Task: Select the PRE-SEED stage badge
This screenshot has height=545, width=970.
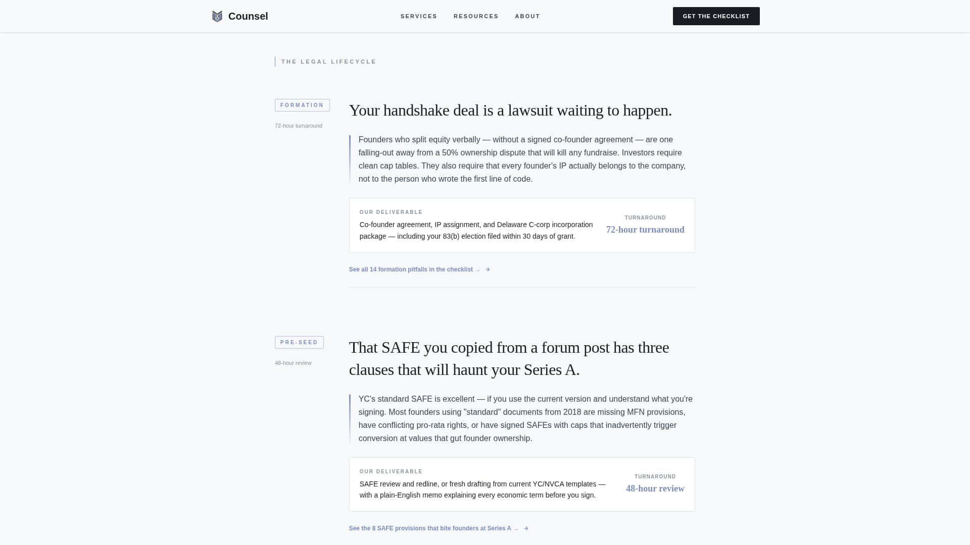Action: click(x=299, y=342)
